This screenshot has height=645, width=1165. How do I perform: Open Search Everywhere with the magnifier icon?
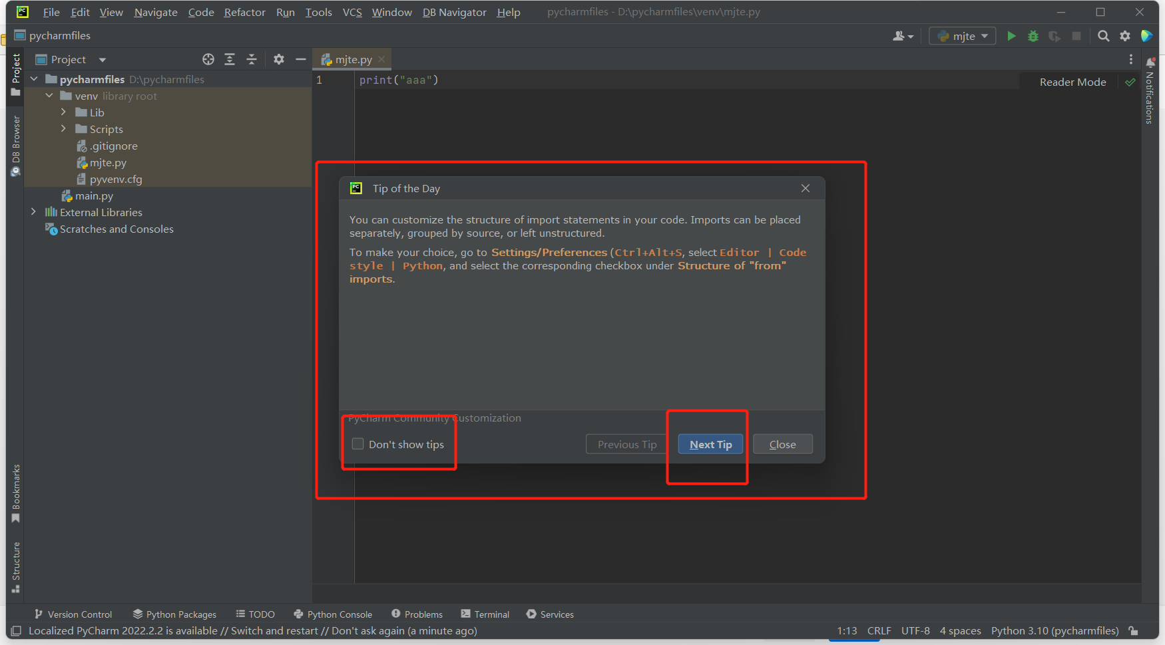point(1103,36)
